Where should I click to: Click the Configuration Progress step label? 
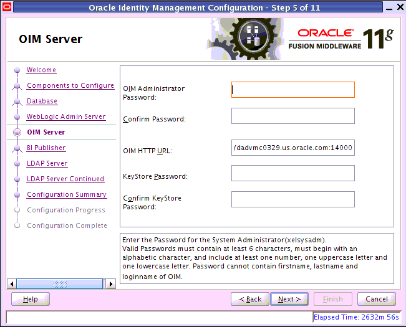tap(66, 210)
